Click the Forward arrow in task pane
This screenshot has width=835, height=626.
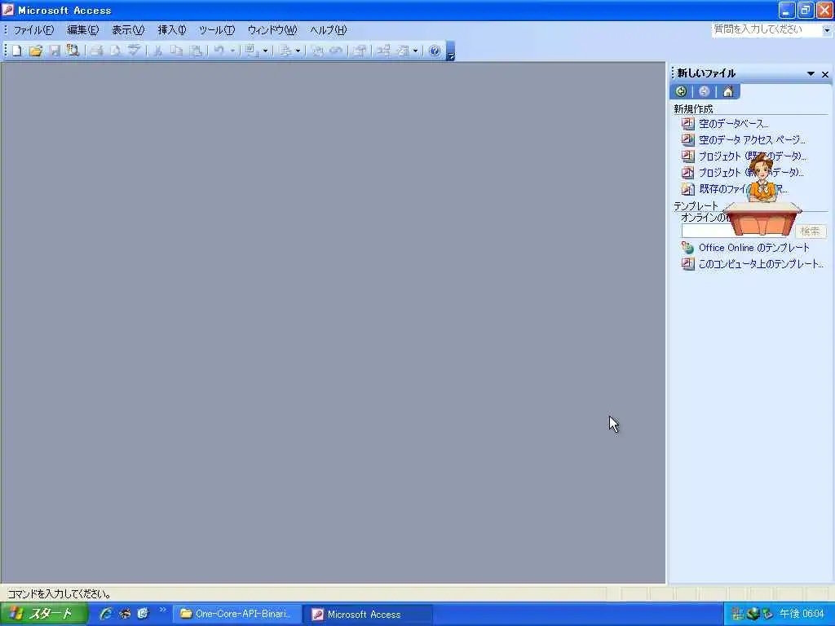704,91
